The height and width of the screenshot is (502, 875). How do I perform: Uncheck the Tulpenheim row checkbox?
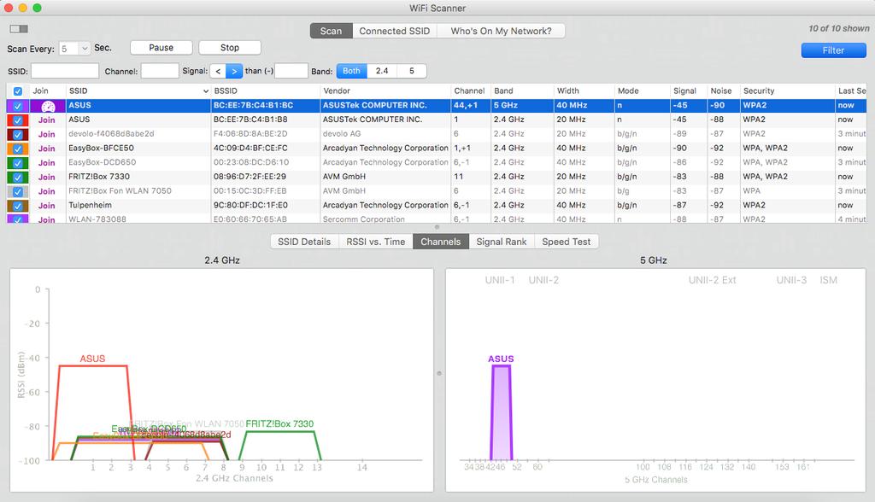point(18,206)
